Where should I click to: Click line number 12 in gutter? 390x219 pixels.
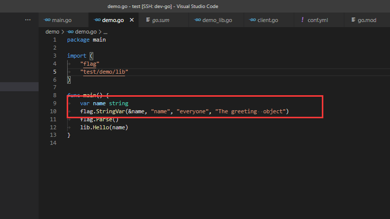53,127
